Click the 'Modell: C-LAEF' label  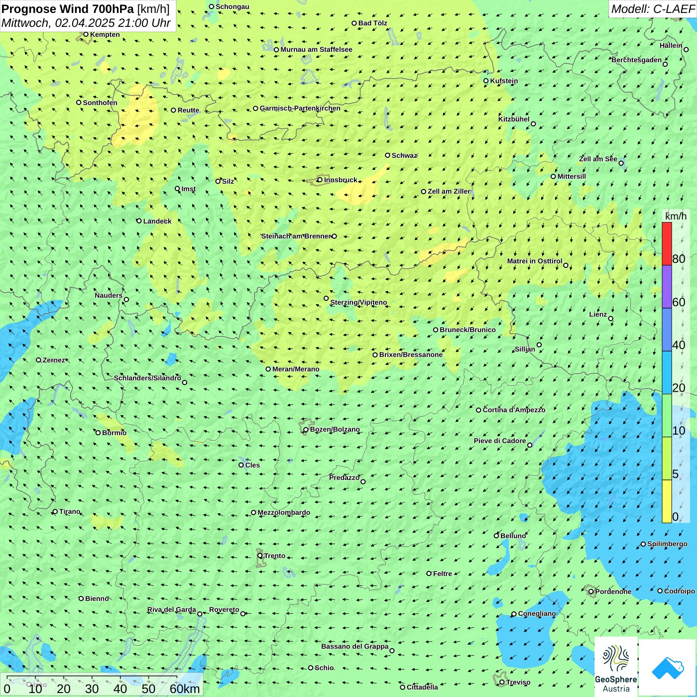click(653, 9)
